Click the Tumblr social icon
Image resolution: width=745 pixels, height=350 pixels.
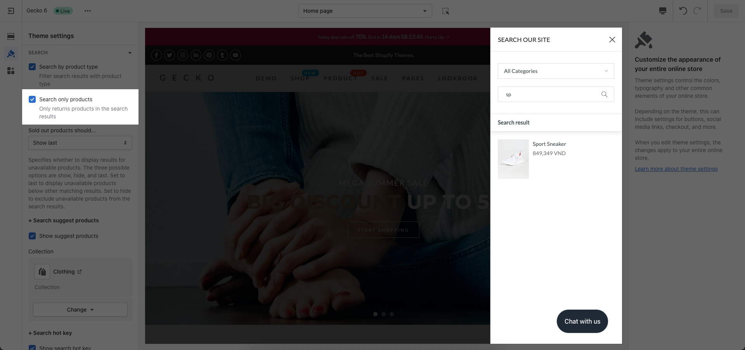222,55
